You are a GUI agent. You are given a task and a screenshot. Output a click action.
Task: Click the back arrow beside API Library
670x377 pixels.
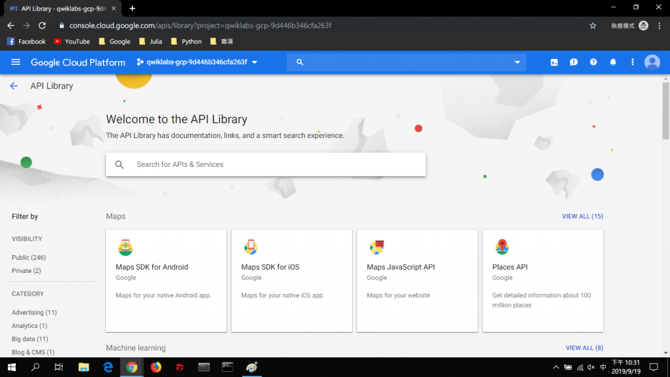pos(14,86)
